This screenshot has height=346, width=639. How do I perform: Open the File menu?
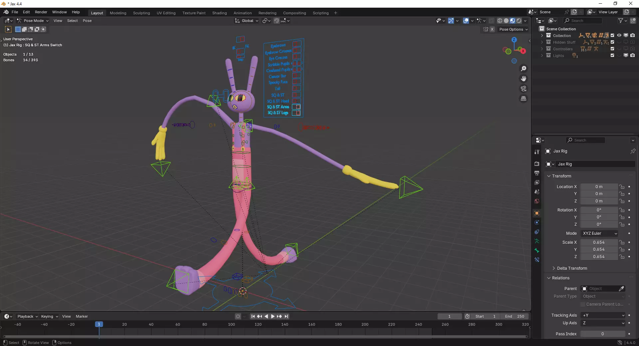point(15,12)
